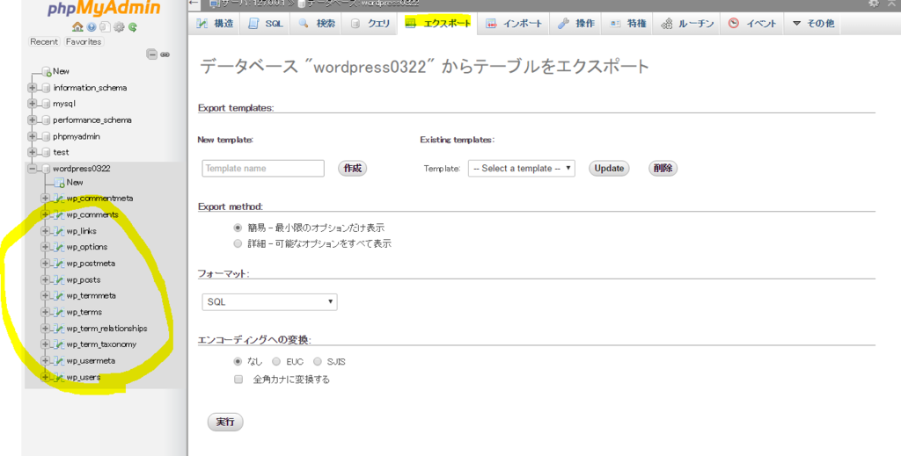The height and width of the screenshot is (456, 901).
Task: Open navigation panel settings gear
Action: (x=119, y=27)
